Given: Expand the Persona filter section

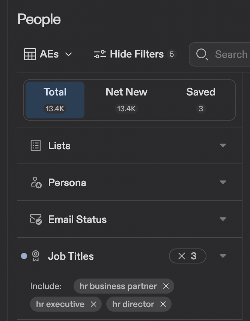Looking at the screenshot, I should [223, 182].
